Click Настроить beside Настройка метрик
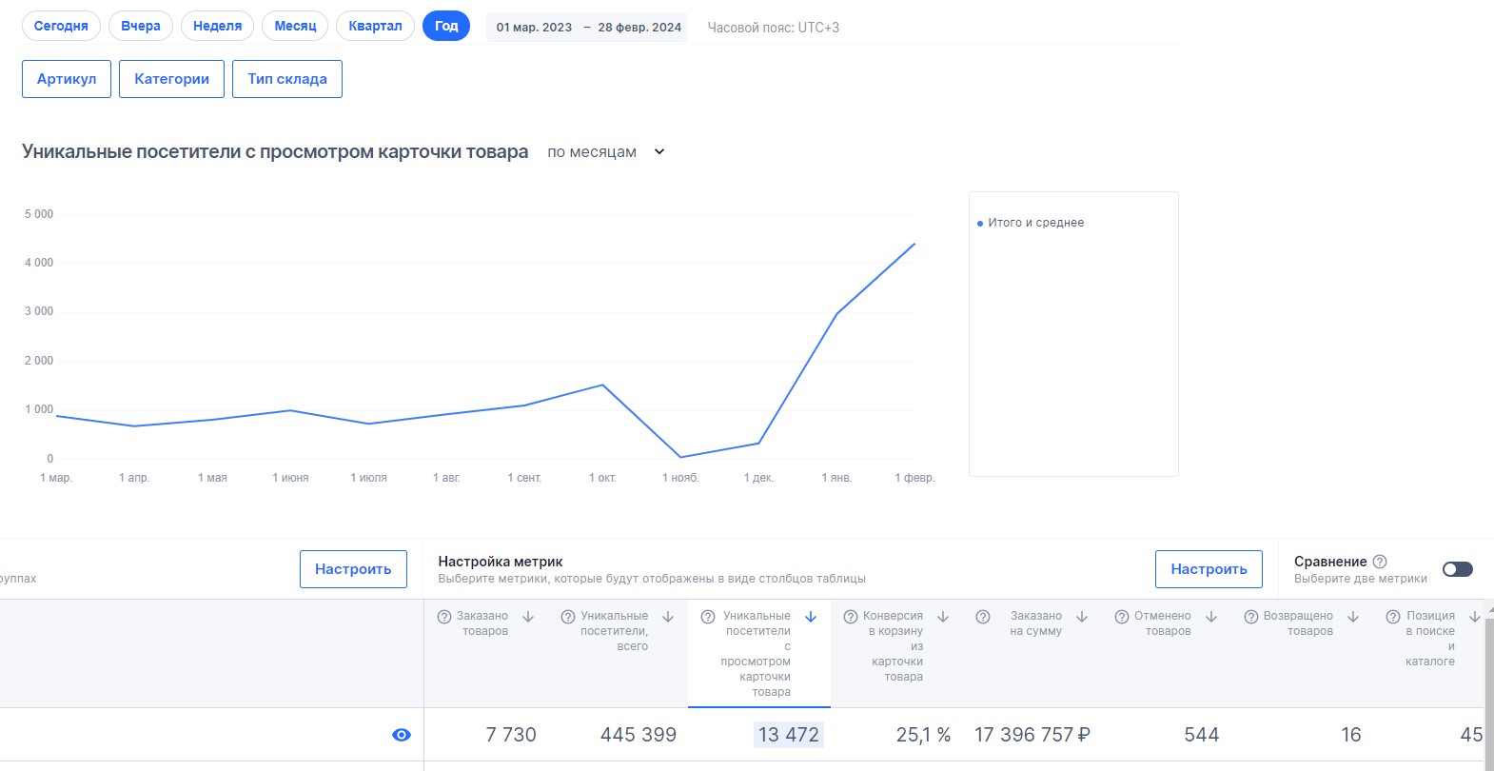This screenshot has height=771, width=1494. (x=1209, y=569)
